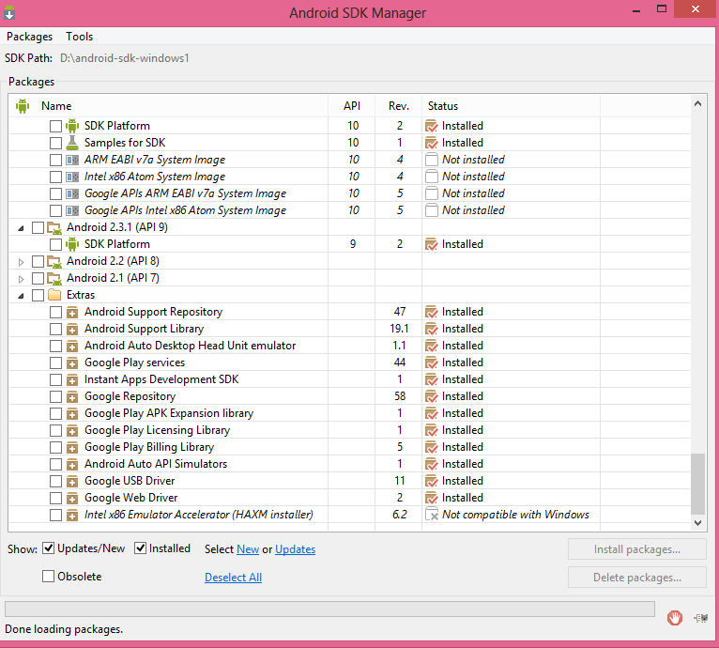
Task: Click SDK Manager app icon in title bar
Action: click(x=9, y=12)
